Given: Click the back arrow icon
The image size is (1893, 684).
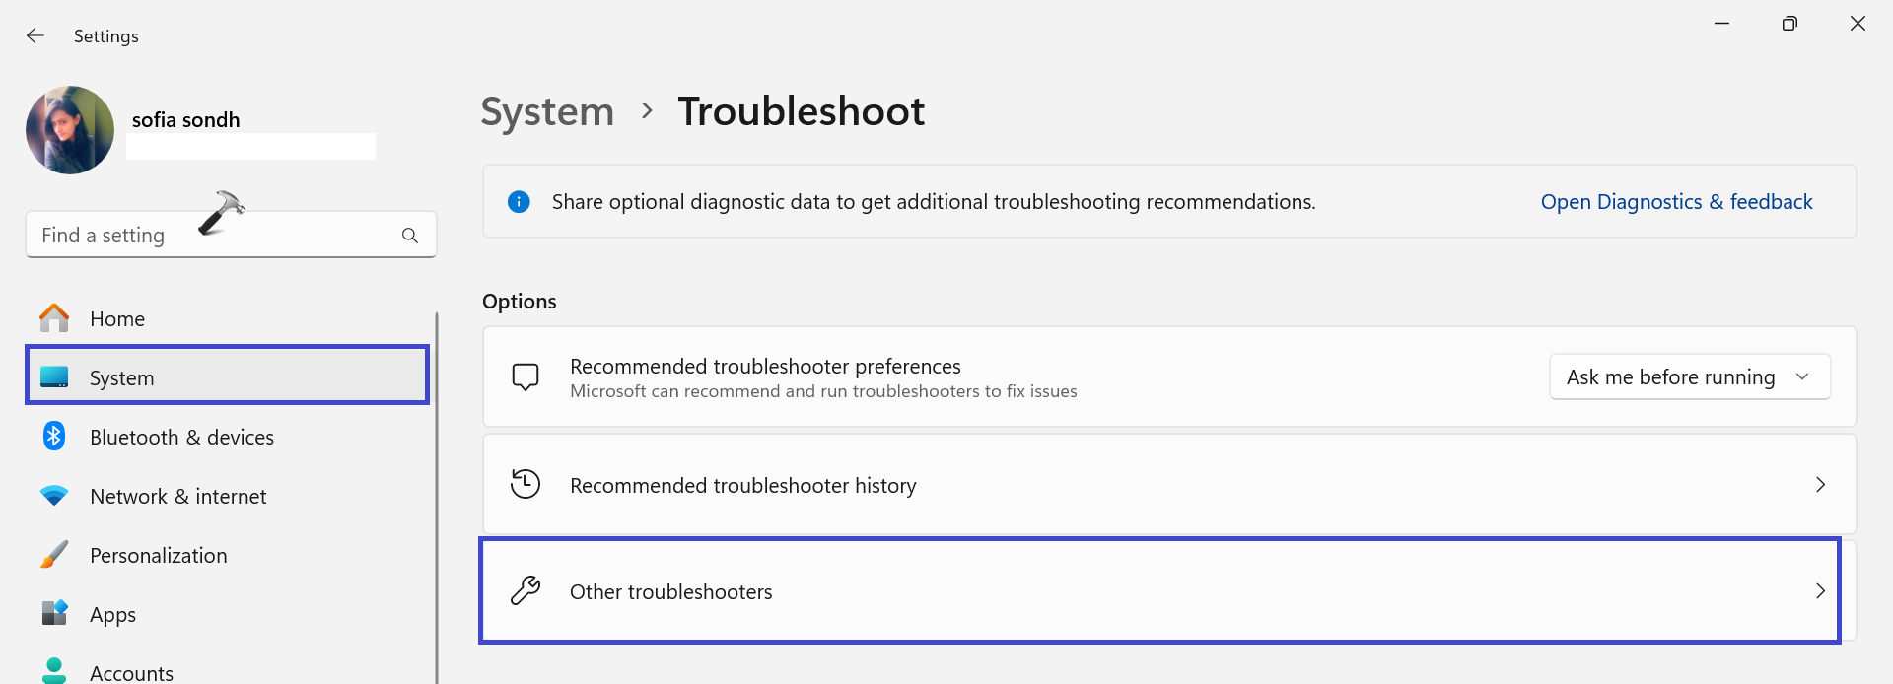Looking at the screenshot, I should tap(35, 36).
